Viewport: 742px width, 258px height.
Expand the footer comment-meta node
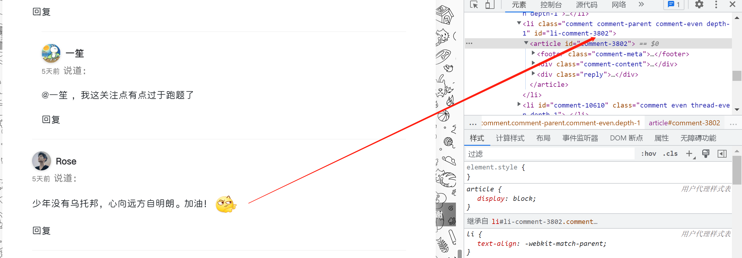[x=533, y=53]
